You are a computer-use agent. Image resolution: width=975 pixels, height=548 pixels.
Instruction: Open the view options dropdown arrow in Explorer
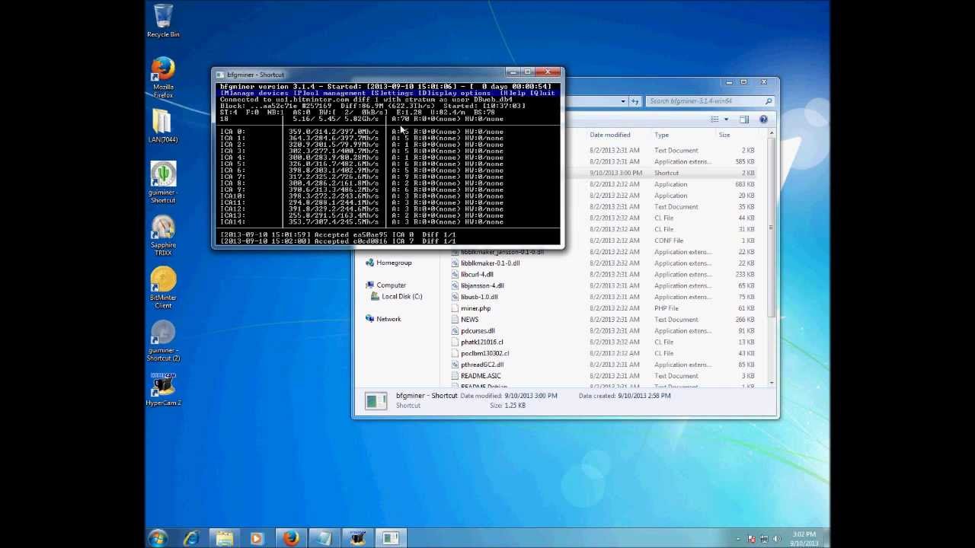726,119
